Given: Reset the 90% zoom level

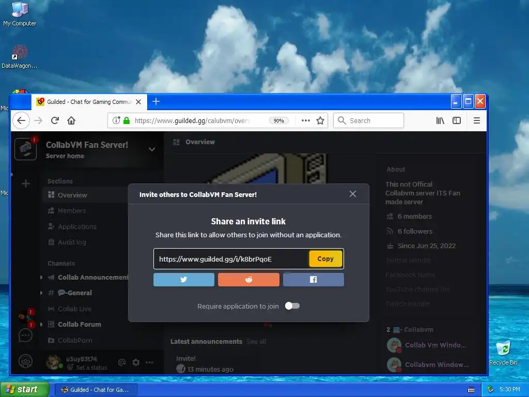Looking at the screenshot, I should tap(278, 120).
